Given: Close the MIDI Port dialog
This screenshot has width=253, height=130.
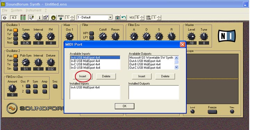Looking at the screenshot, I should [x=183, y=45].
